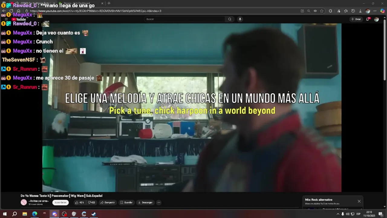The image size is (387, 218).
Task: Open Windows taskbar search
Action: [15, 214]
